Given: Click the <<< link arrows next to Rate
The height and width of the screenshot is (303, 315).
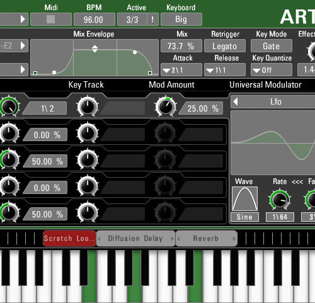Looking at the screenshot, I should 297,181.
